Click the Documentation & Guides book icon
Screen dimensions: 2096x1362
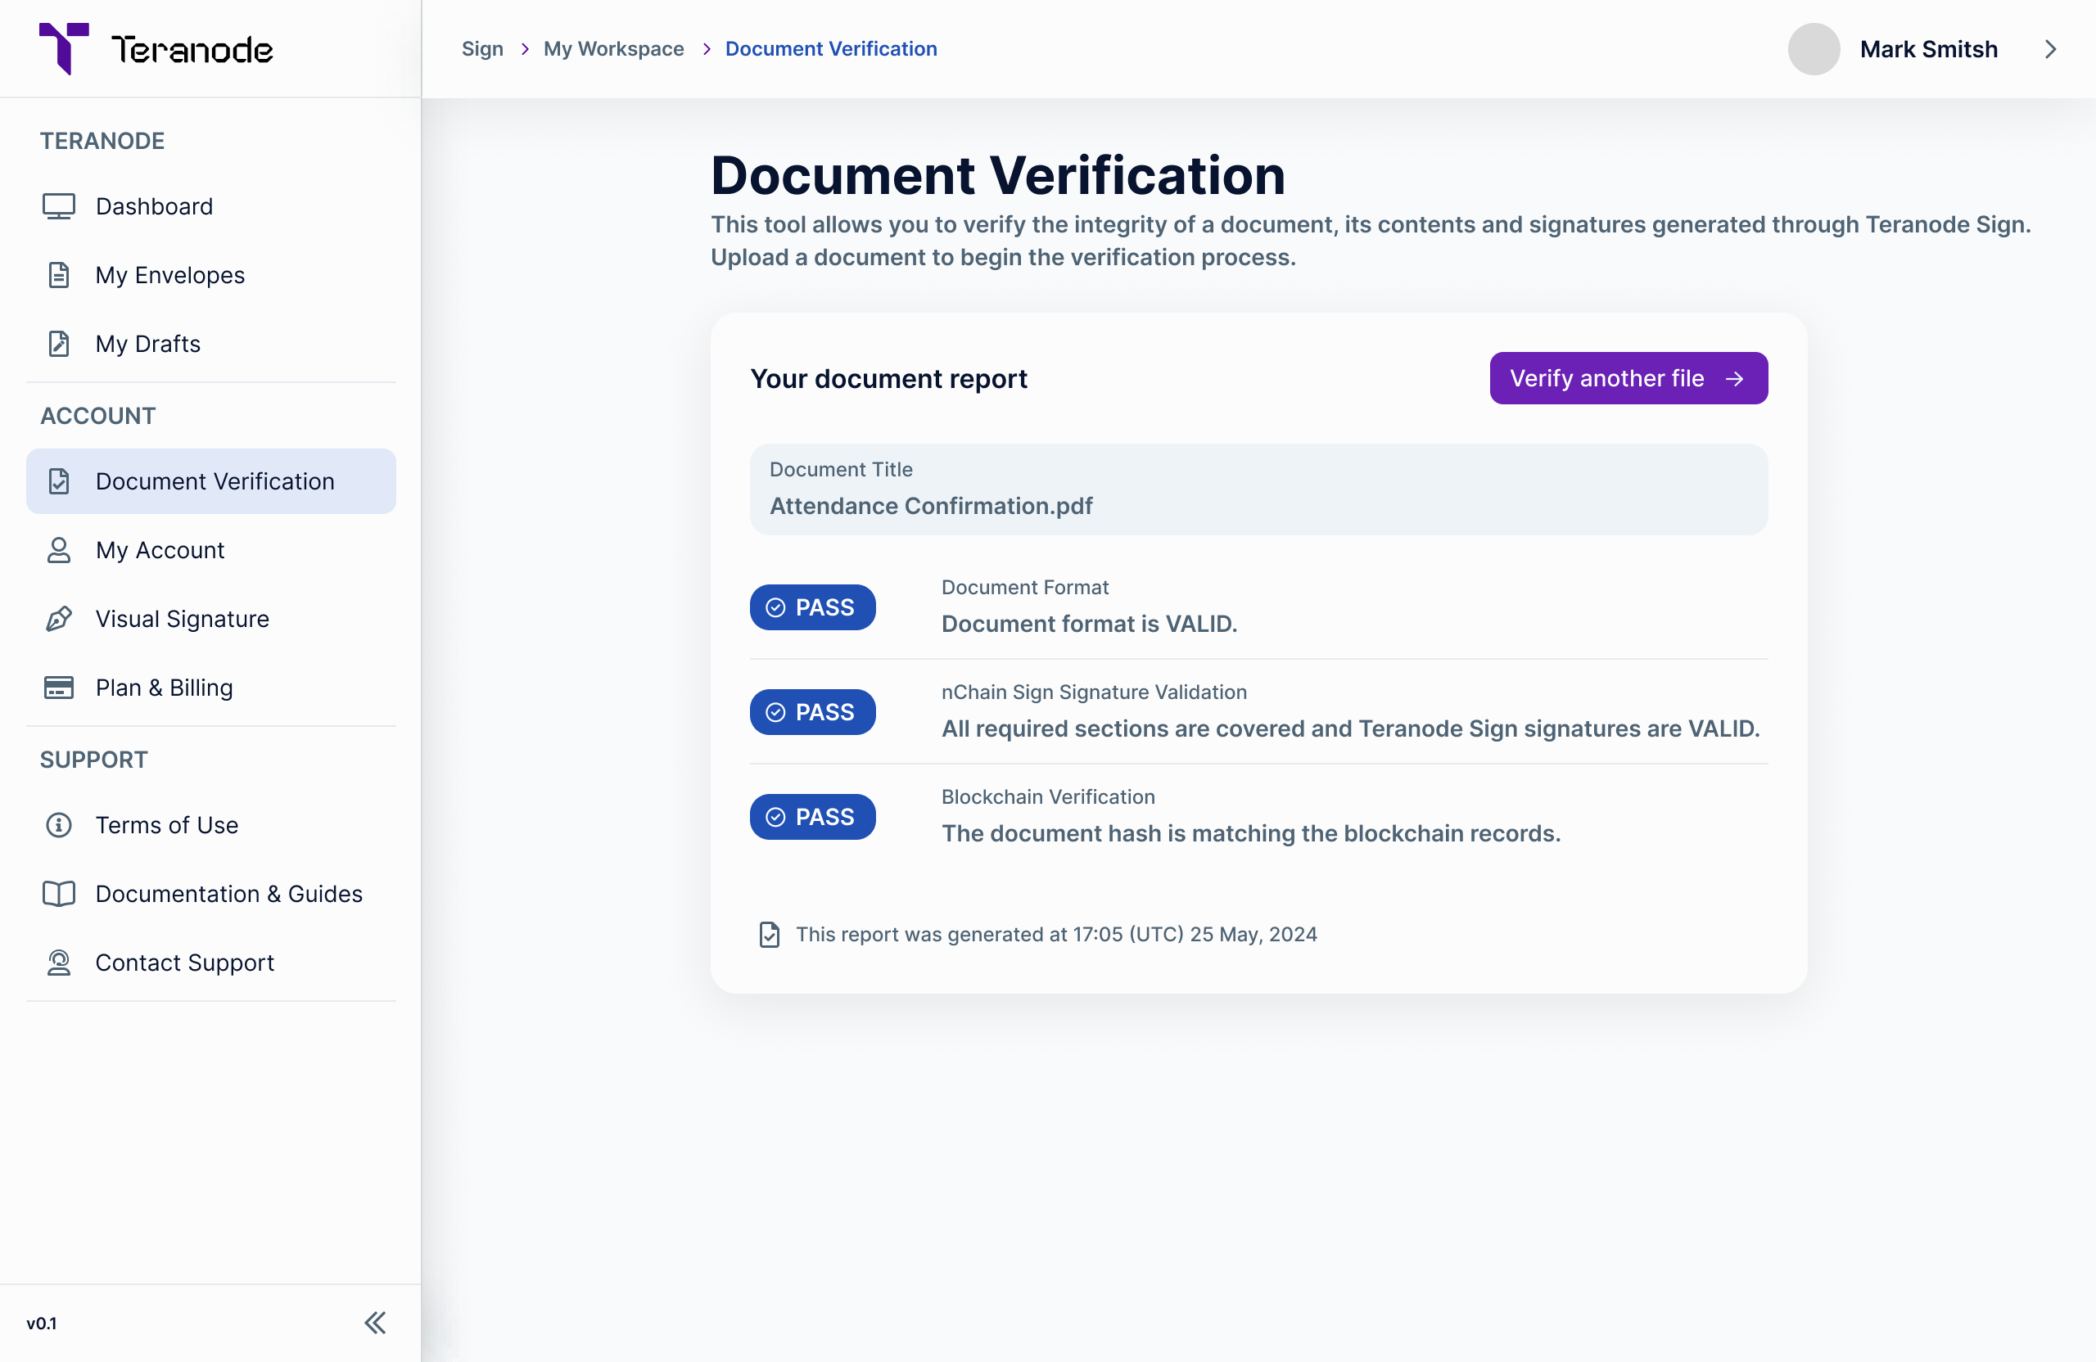[59, 894]
